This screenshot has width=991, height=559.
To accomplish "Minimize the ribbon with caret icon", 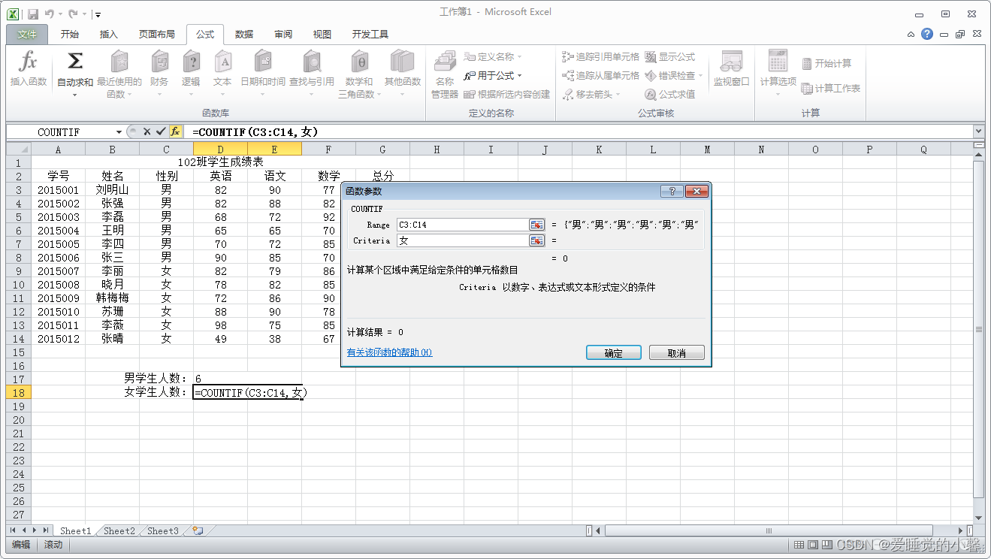I will [911, 34].
